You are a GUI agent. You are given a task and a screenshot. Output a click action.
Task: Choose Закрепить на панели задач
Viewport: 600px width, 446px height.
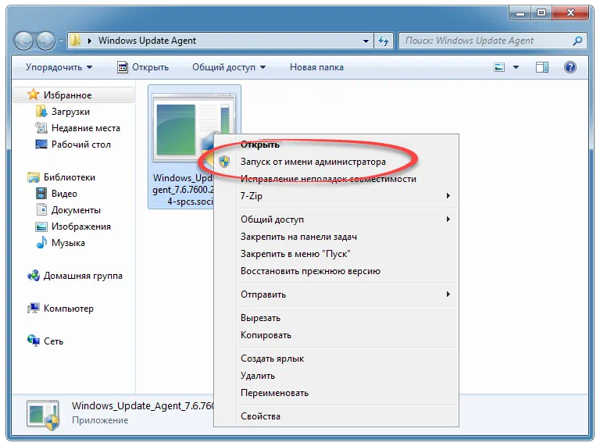click(337, 237)
